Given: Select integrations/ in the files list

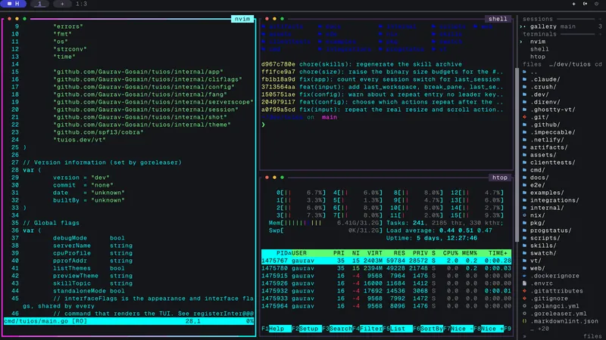Looking at the screenshot, I should pyautogui.click(x=554, y=200).
